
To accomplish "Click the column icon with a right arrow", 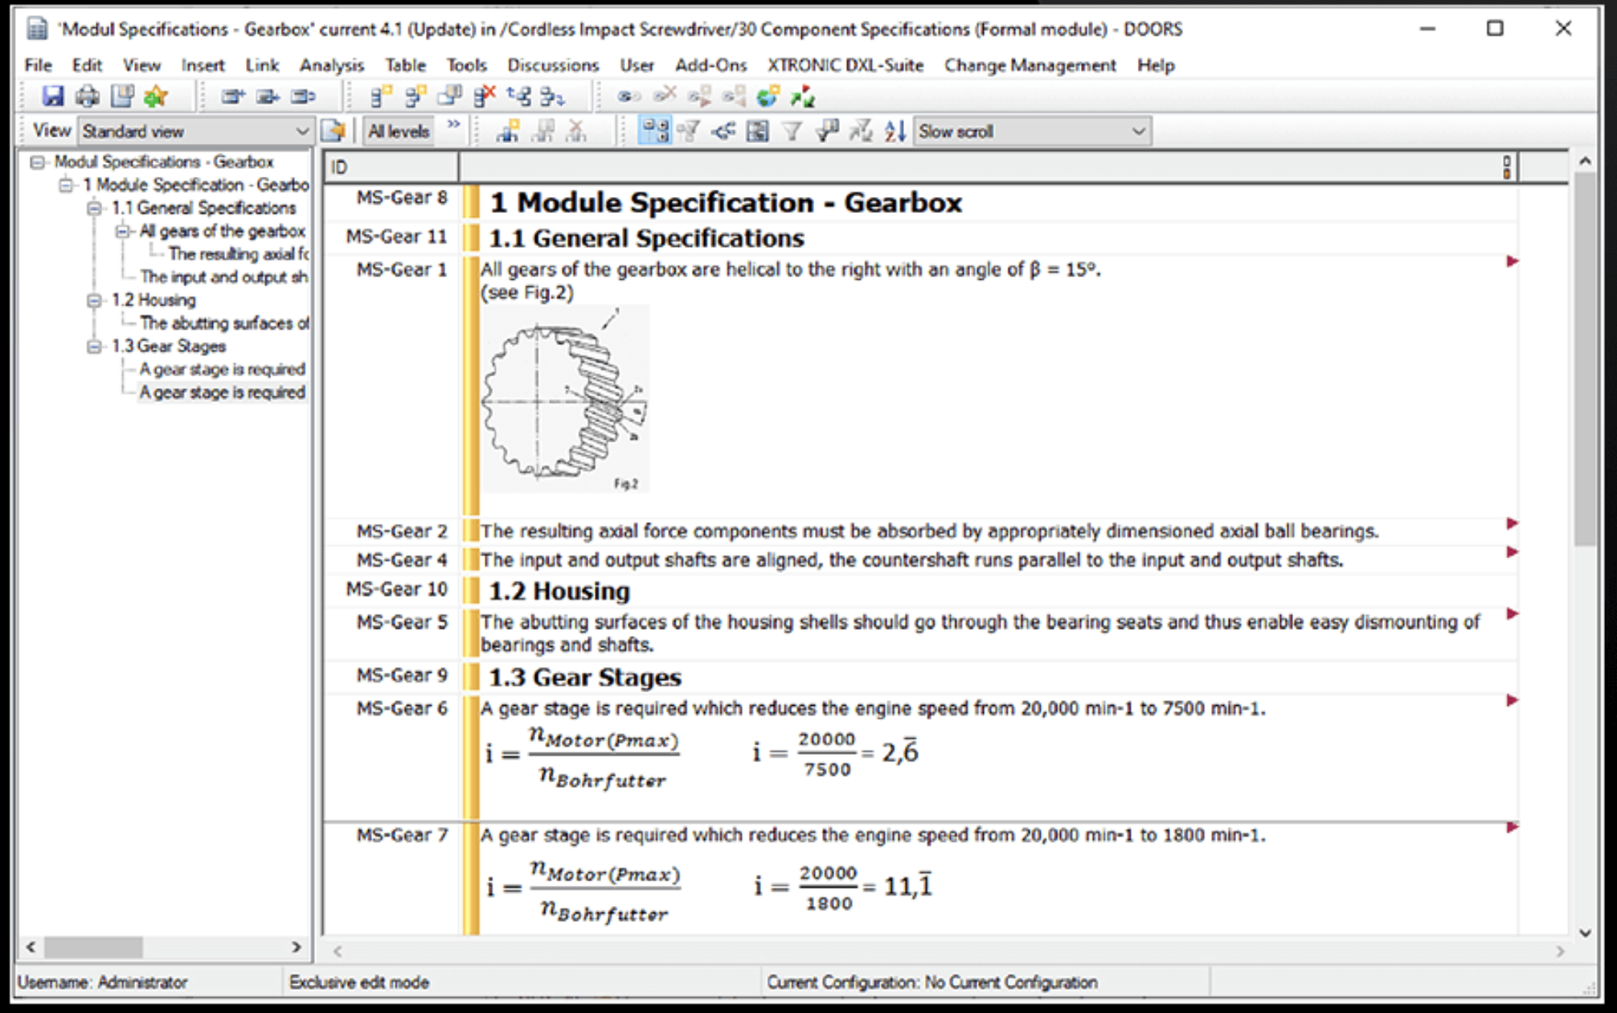I will pyautogui.click(x=268, y=97).
